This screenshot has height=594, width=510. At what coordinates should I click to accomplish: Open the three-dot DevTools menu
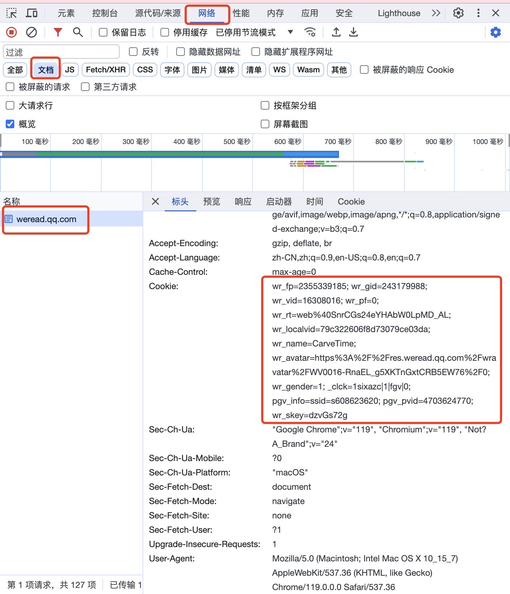tap(478, 13)
